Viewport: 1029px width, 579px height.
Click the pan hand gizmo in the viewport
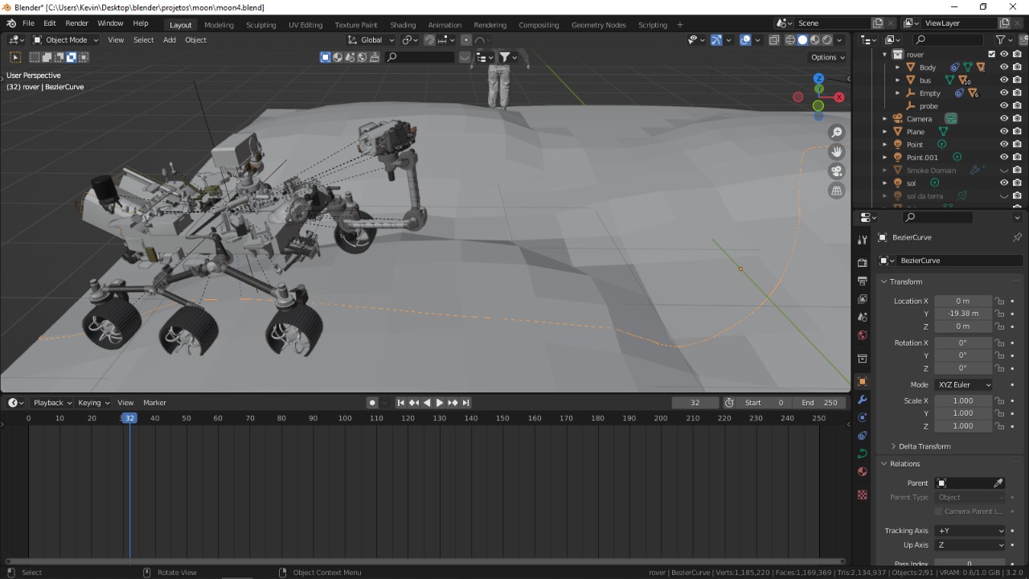[837, 152]
